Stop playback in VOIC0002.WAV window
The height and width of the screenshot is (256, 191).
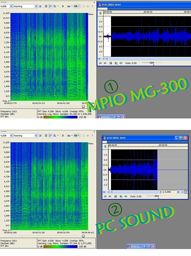[x=116, y=196]
